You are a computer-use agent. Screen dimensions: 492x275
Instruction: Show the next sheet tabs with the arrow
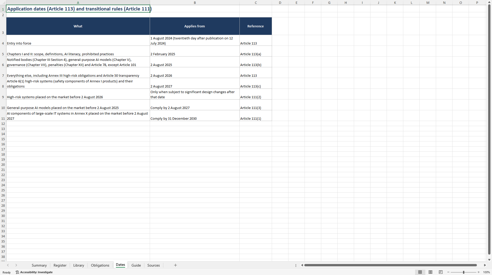[x=16, y=265]
